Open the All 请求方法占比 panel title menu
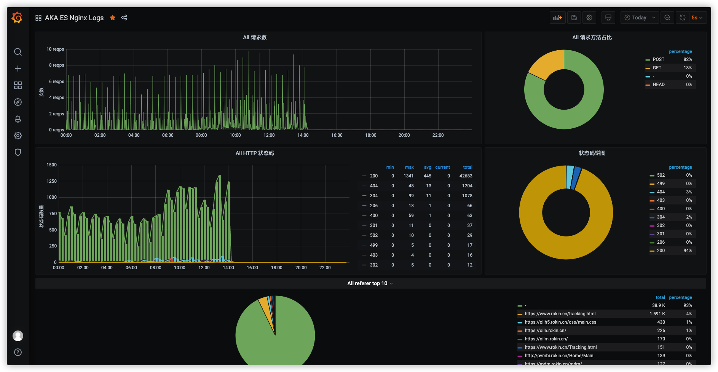718x372 pixels. click(x=592, y=37)
